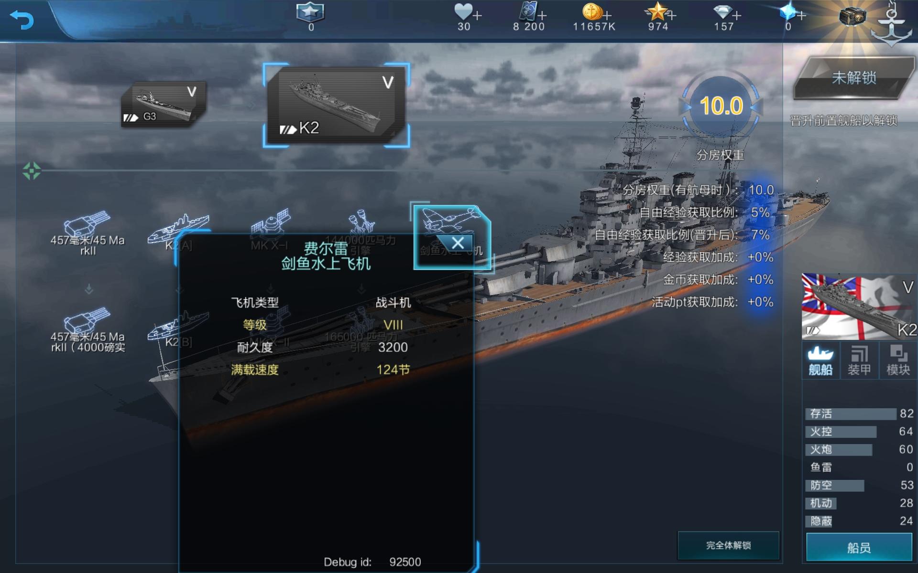Click the green crosshair target icon
The height and width of the screenshot is (573, 918).
click(32, 170)
